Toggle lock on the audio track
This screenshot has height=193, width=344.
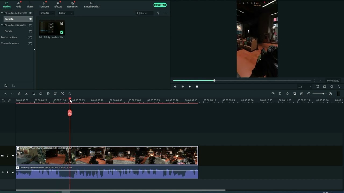8,172
